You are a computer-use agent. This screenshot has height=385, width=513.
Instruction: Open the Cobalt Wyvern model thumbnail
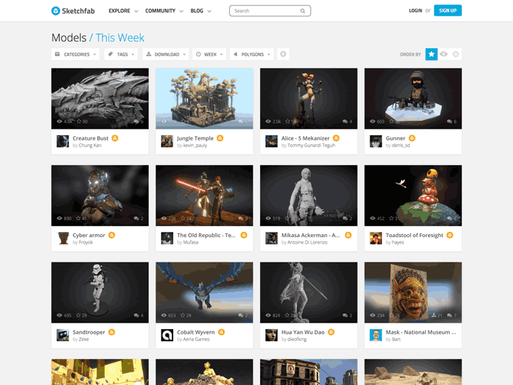tap(204, 292)
